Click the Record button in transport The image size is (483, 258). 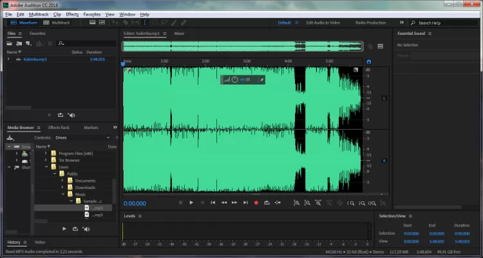(x=256, y=203)
